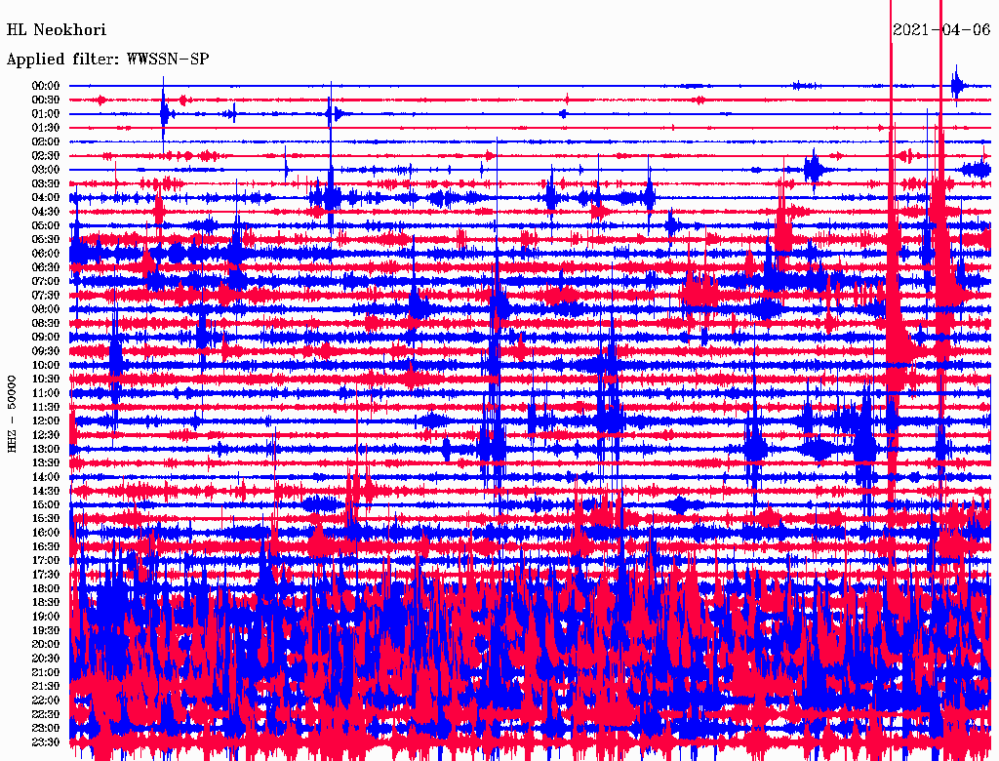Select the 01:30 time label

(x=46, y=128)
